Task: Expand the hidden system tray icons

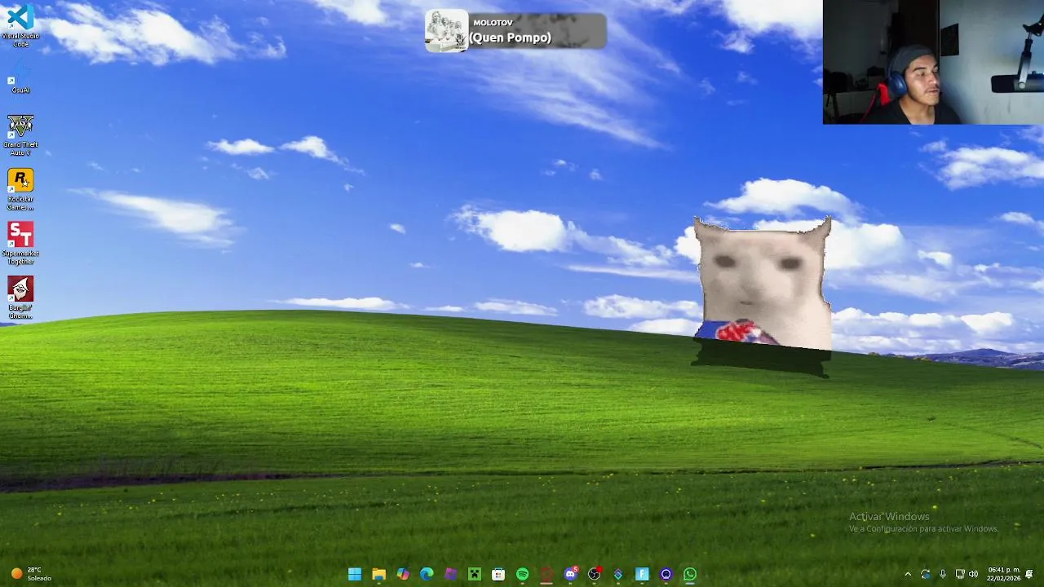Action: click(908, 574)
